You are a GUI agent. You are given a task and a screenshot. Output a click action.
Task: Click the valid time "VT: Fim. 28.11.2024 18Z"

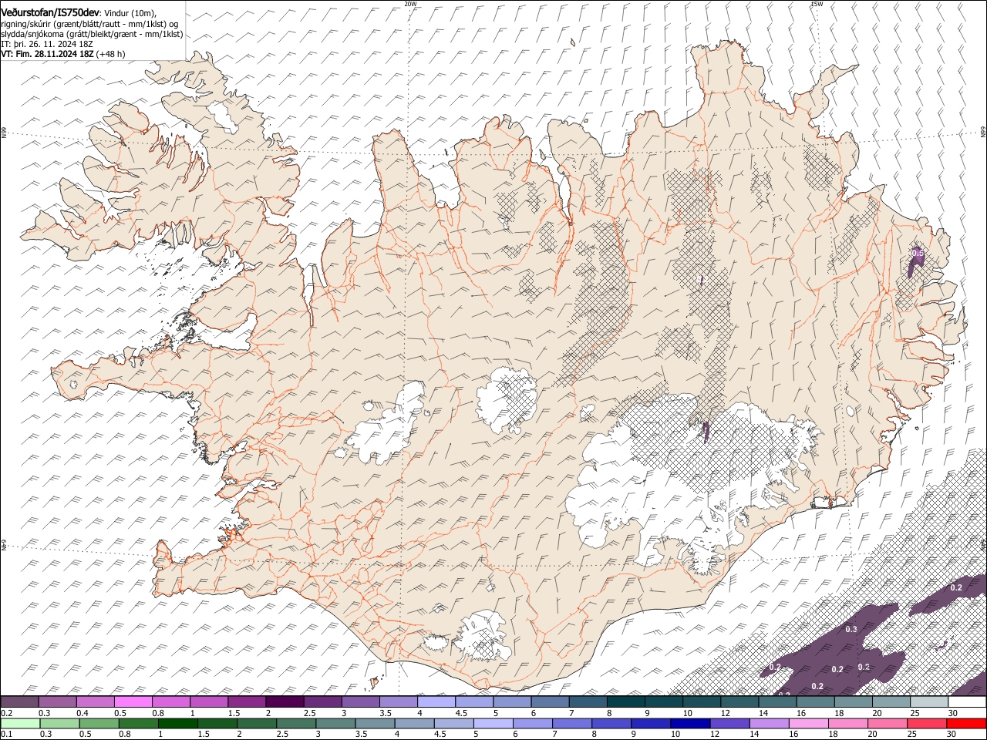[x=48, y=54]
